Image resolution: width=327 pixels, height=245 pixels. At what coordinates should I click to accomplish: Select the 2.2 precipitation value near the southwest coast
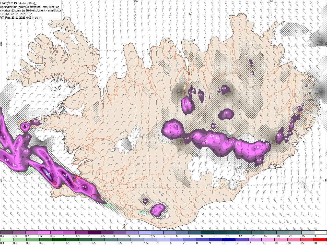point(85,187)
